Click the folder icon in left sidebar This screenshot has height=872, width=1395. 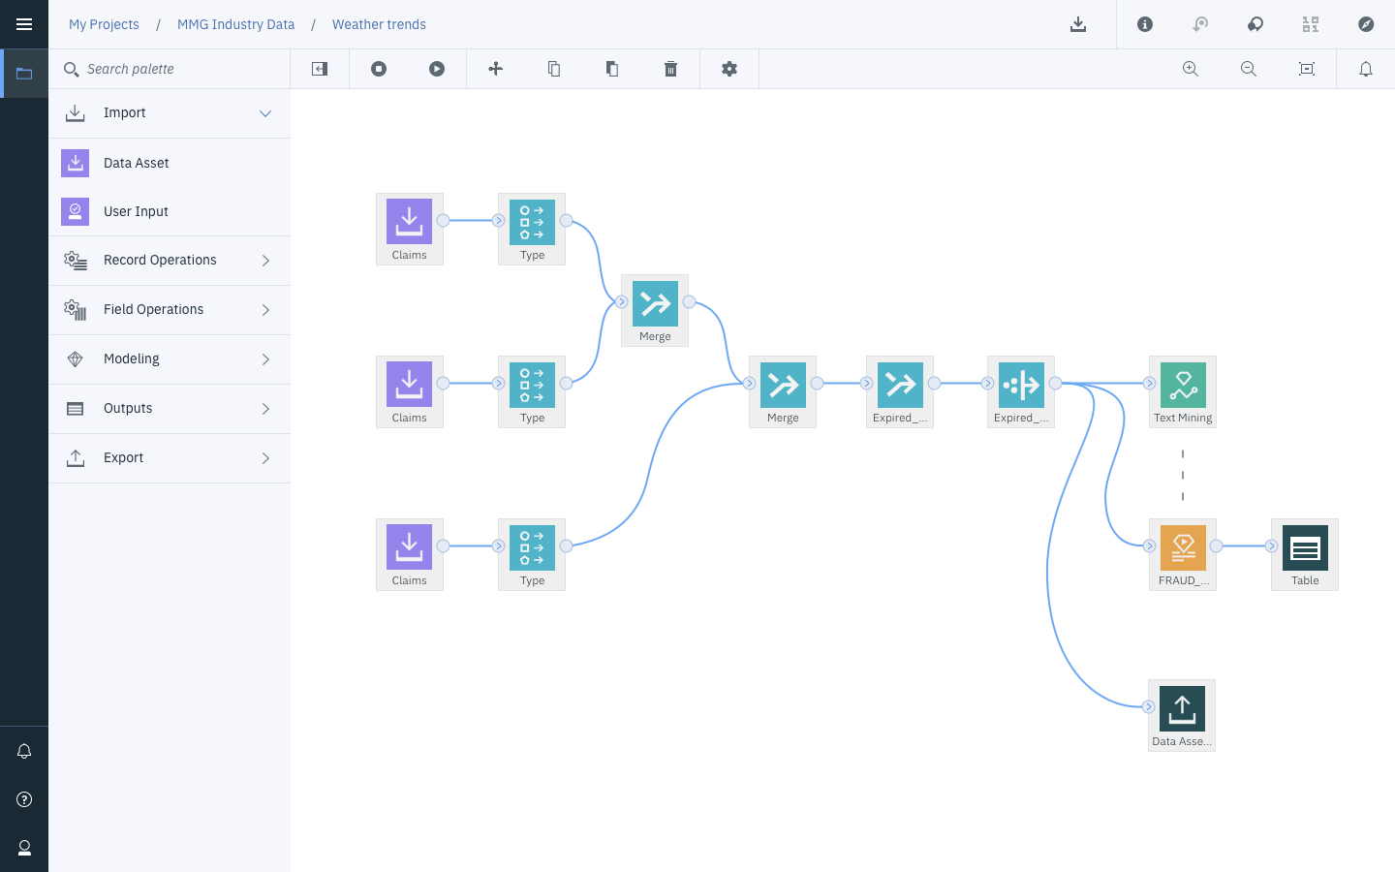point(24,74)
